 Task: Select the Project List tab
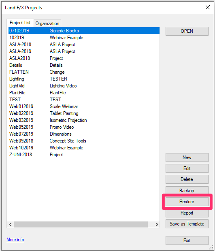coord(20,23)
